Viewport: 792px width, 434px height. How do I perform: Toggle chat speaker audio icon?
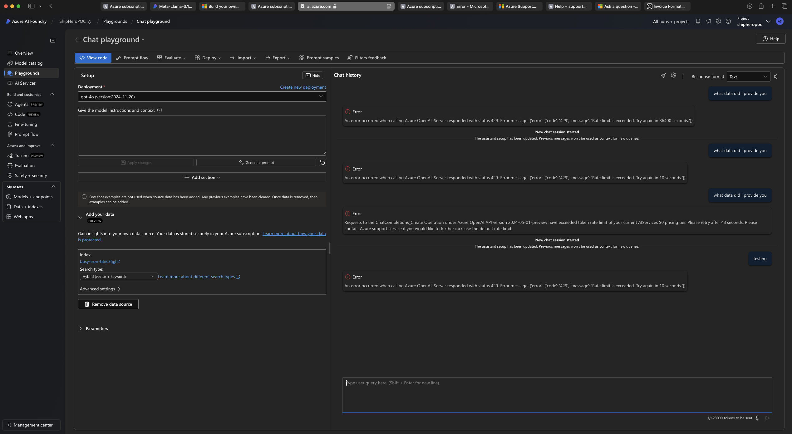(x=776, y=76)
